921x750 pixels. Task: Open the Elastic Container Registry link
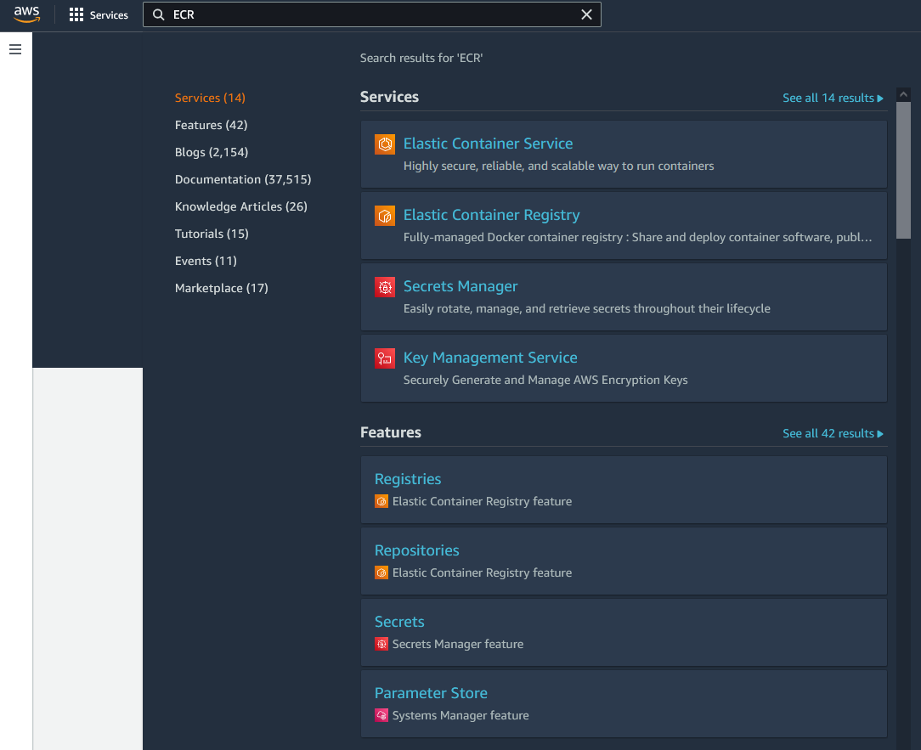[491, 215]
